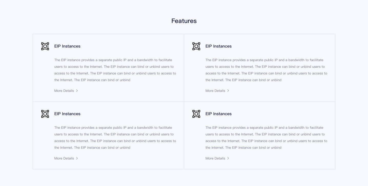Click the EIP Instances icon in bottom-left card
The width and height of the screenshot is (368, 186).
point(45,114)
